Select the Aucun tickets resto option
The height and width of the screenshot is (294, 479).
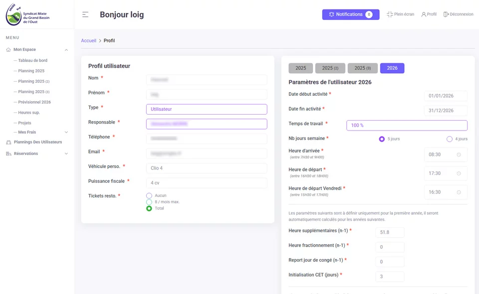(x=149, y=196)
